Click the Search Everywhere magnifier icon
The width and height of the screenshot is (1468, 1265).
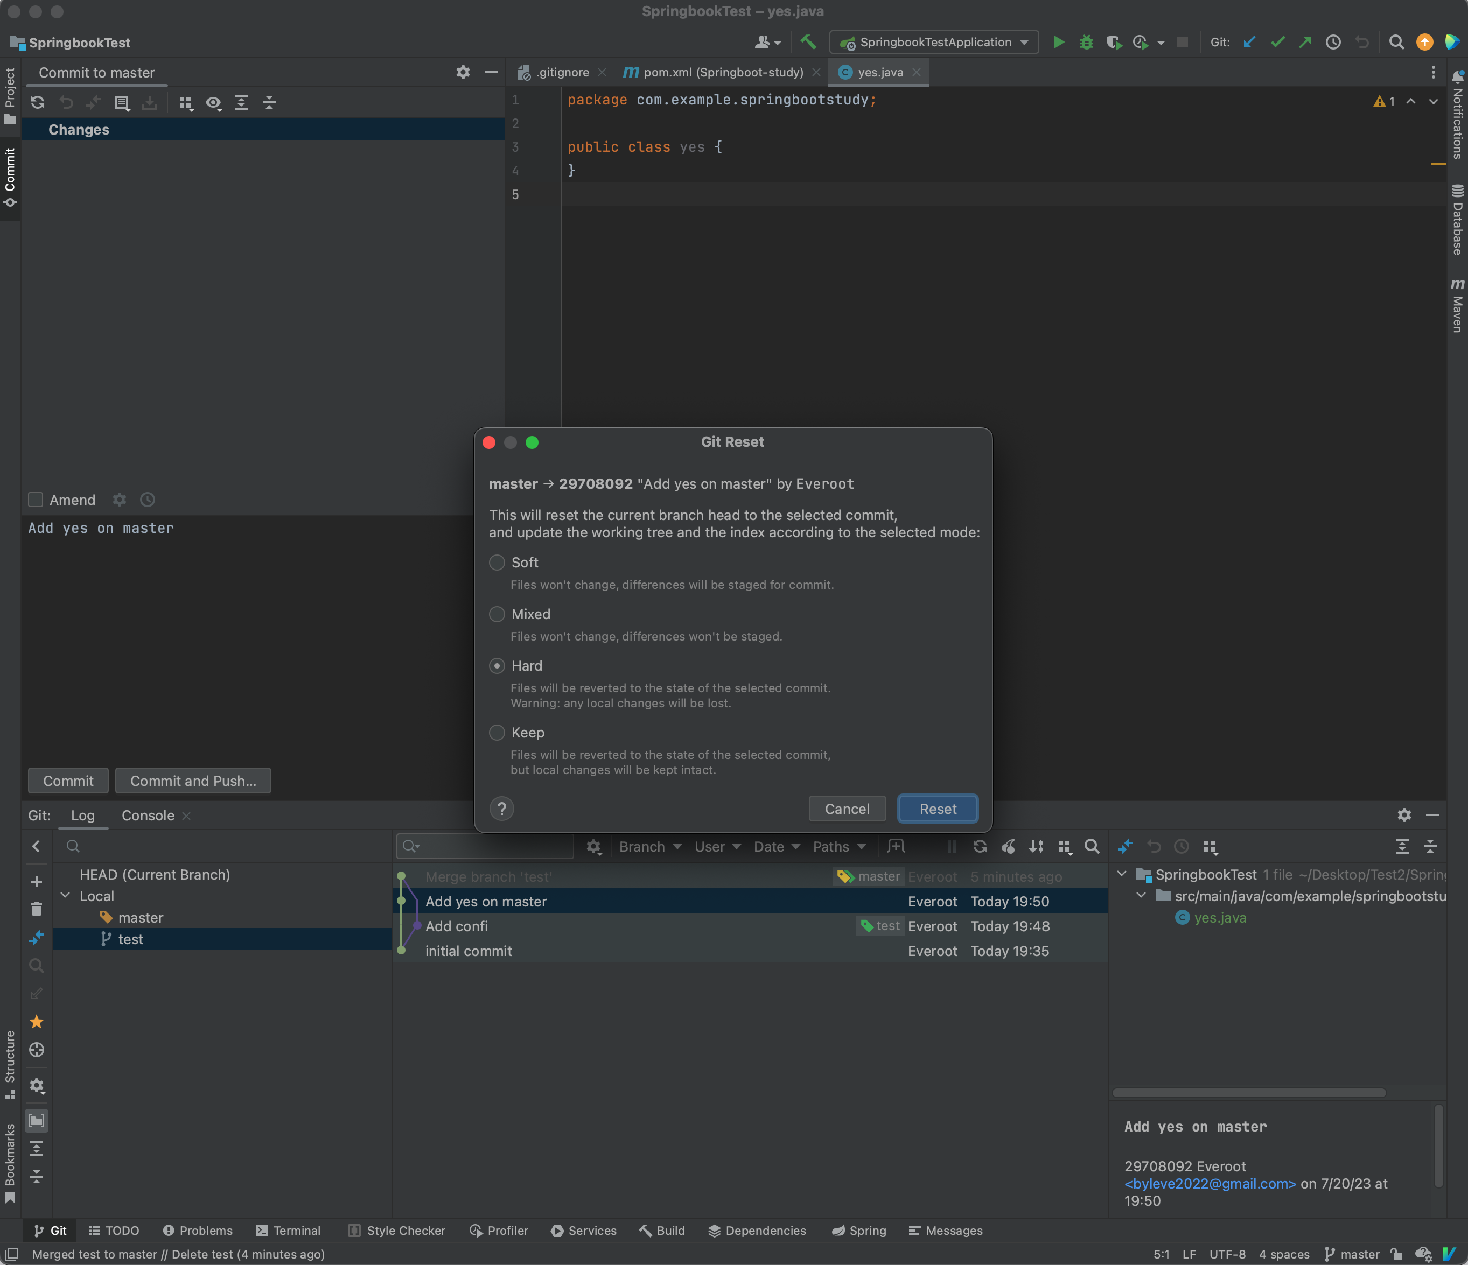point(1396,43)
